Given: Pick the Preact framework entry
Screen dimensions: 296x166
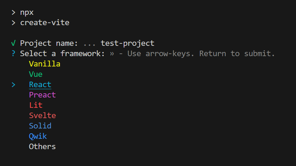Looking at the screenshot, I should (42, 95).
